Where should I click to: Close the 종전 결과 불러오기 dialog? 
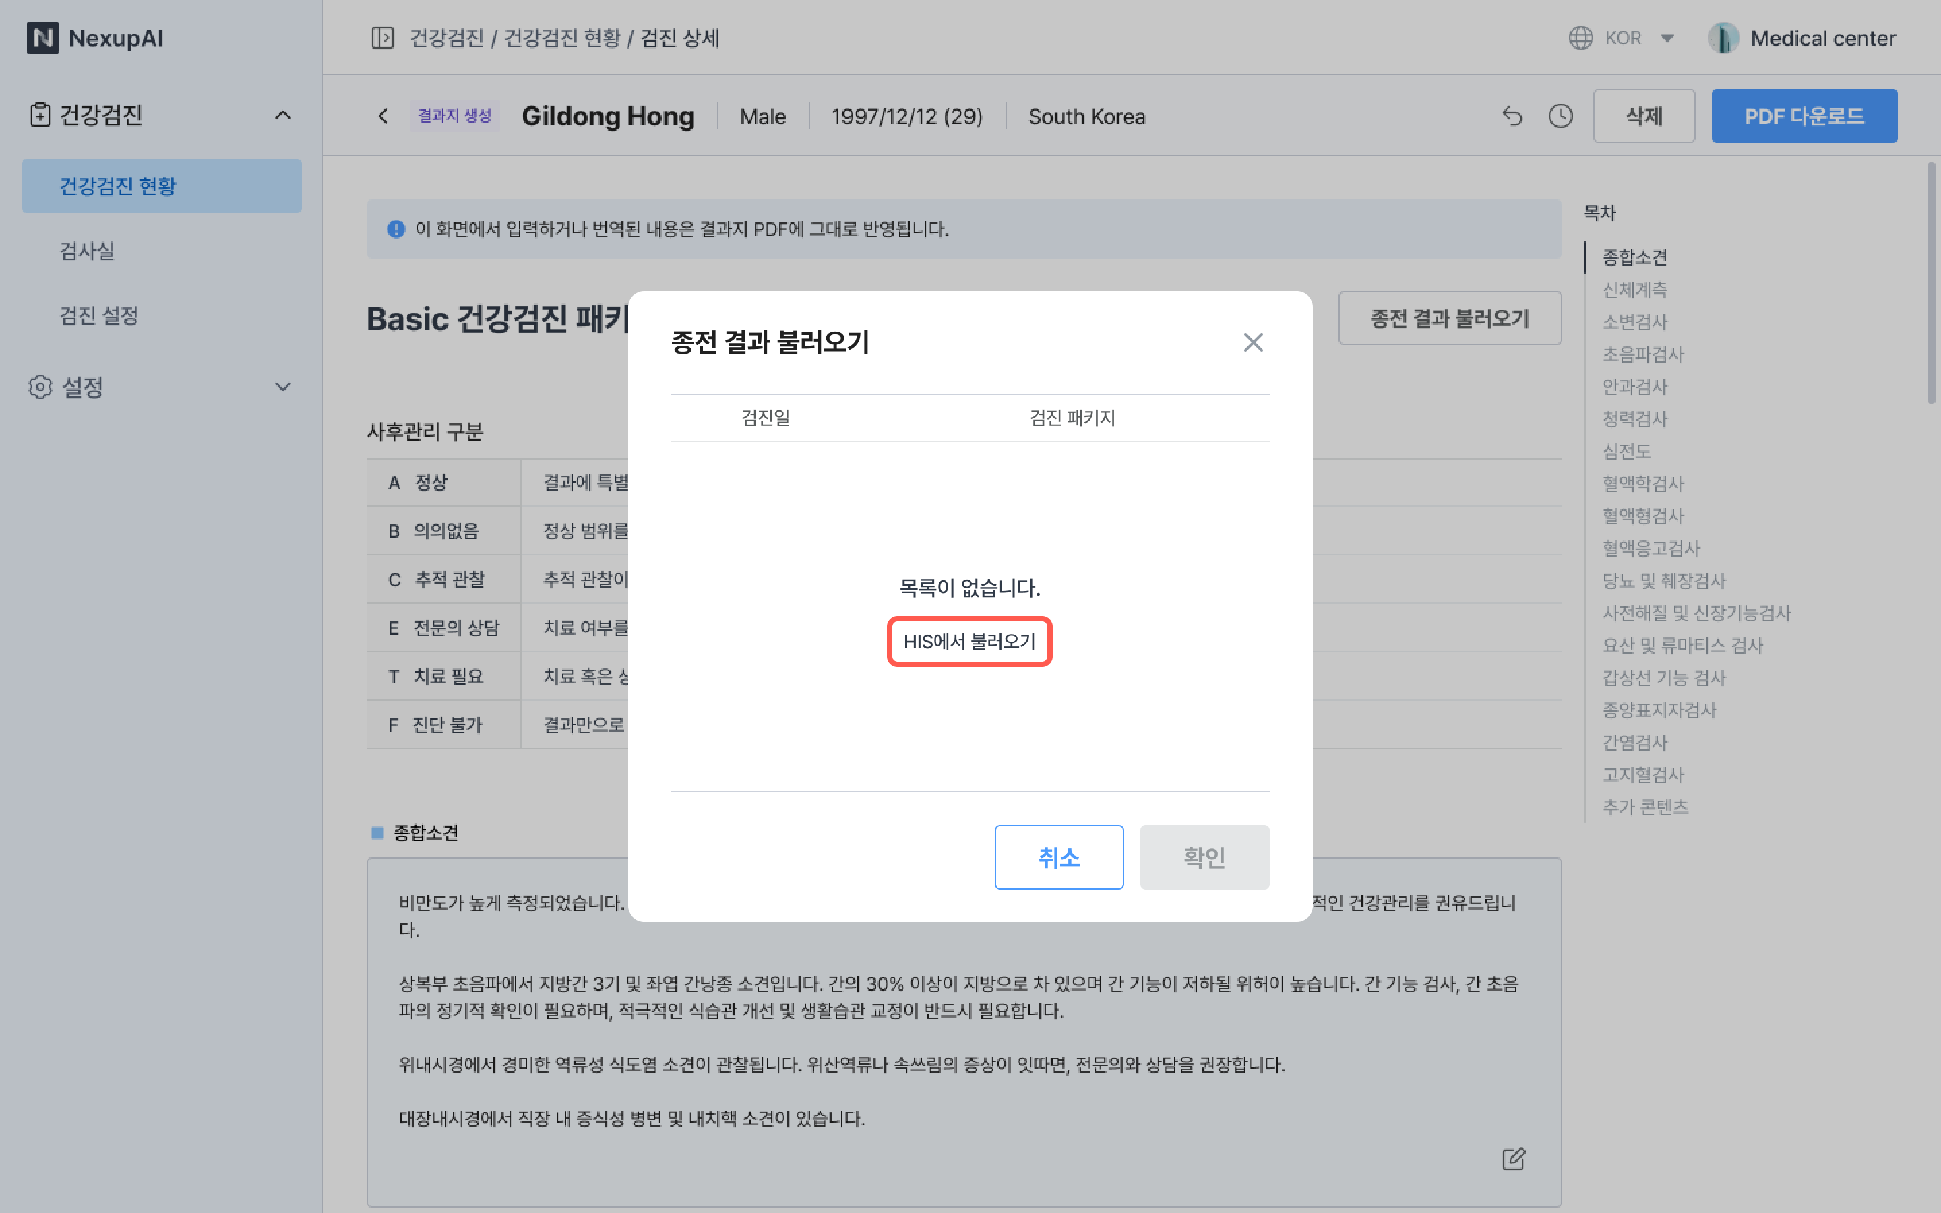coord(1253,342)
